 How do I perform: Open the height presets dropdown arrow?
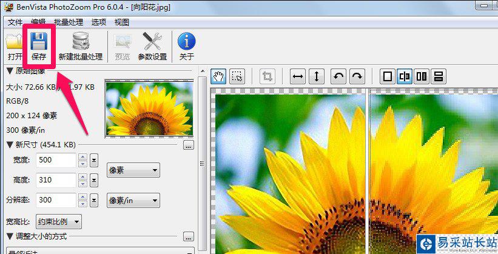[94, 180]
